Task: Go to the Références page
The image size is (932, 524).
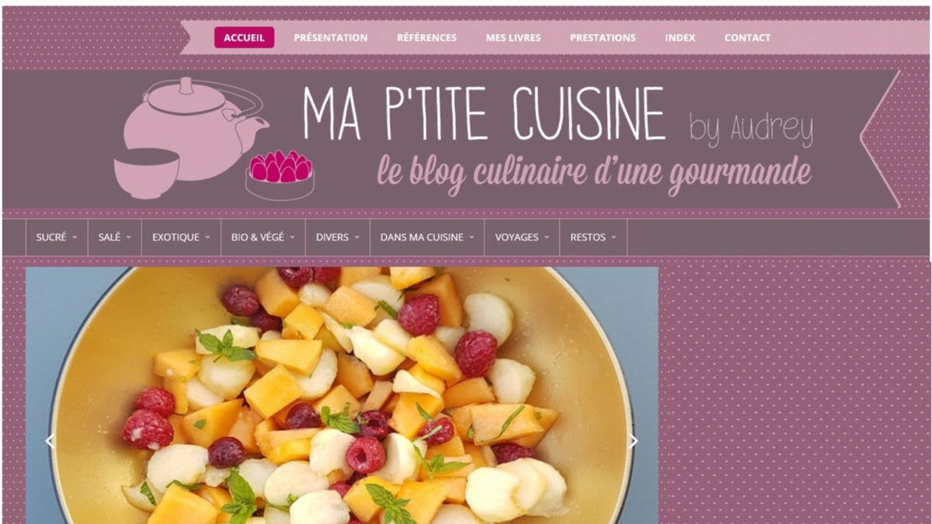Action: (426, 37)
